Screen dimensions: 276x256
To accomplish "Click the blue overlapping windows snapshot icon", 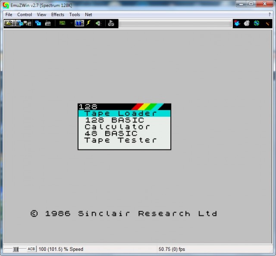I will [19, 23].
